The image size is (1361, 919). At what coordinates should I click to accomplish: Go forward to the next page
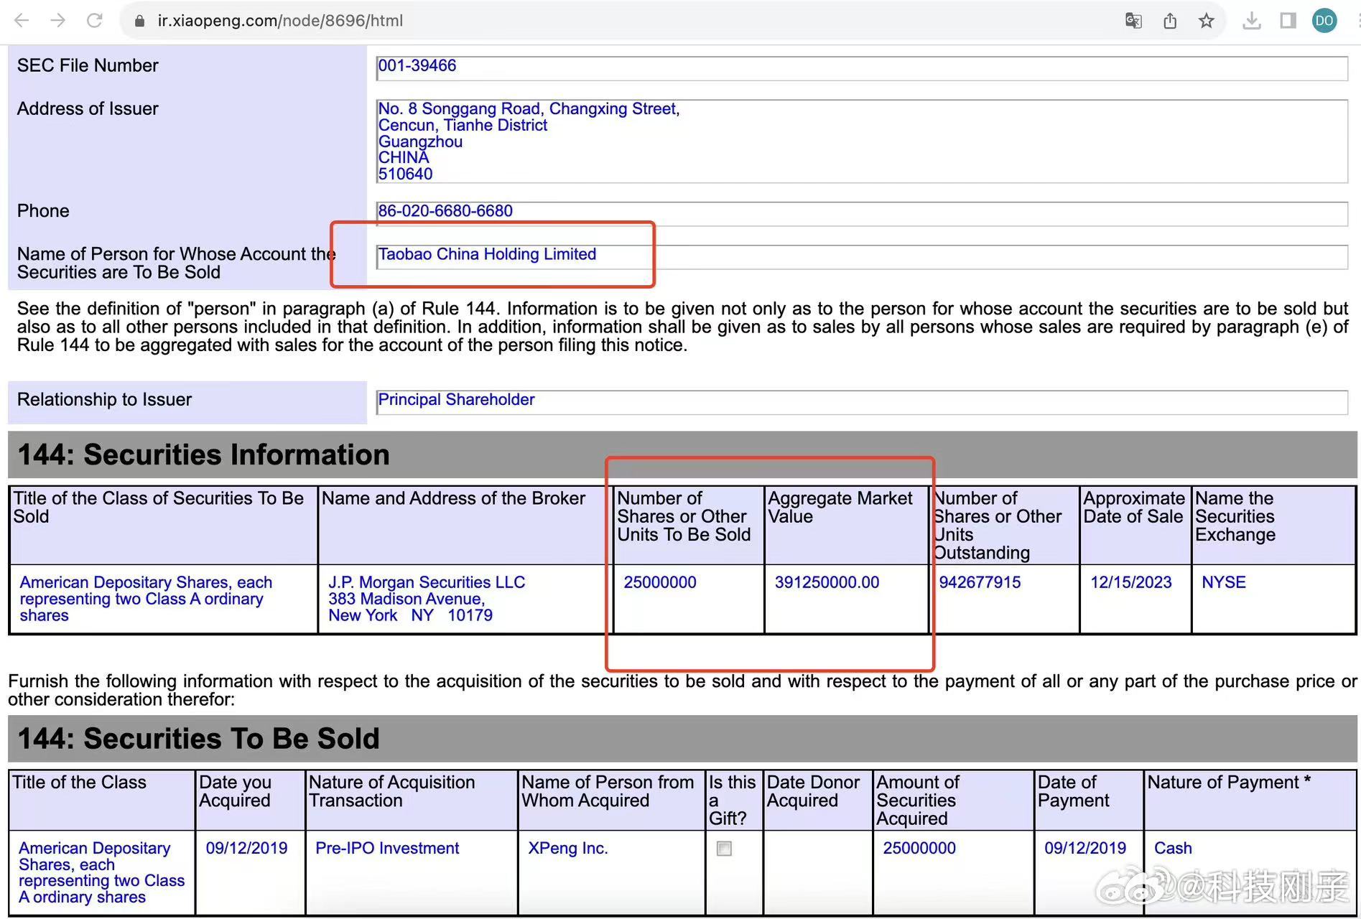point(58,21)
